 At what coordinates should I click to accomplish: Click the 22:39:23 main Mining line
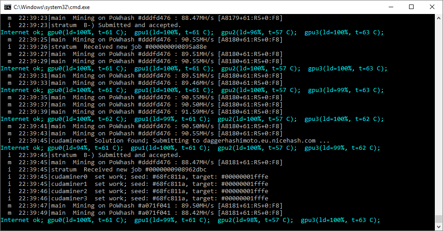coord(145,18)
